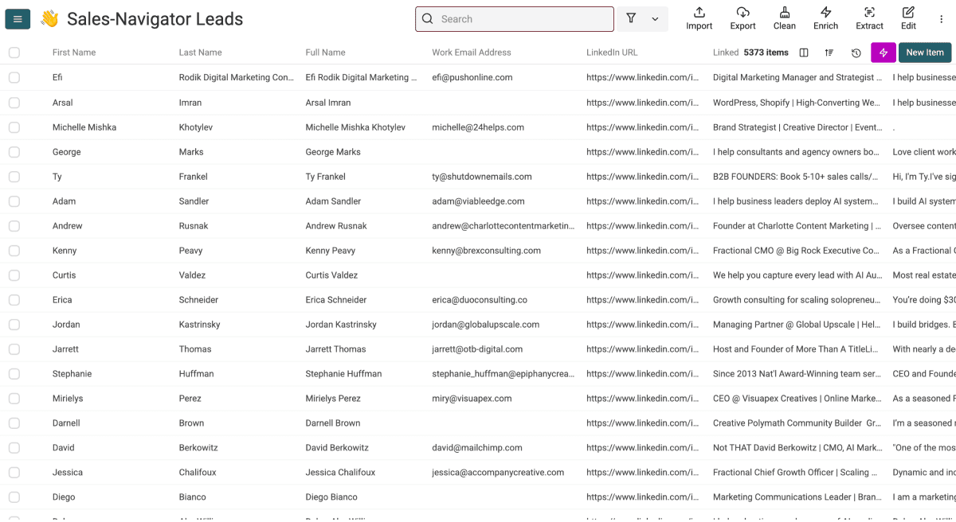Select the checkbox for Kenny Peavy
The image size is (956, 522).
point(14,250)
